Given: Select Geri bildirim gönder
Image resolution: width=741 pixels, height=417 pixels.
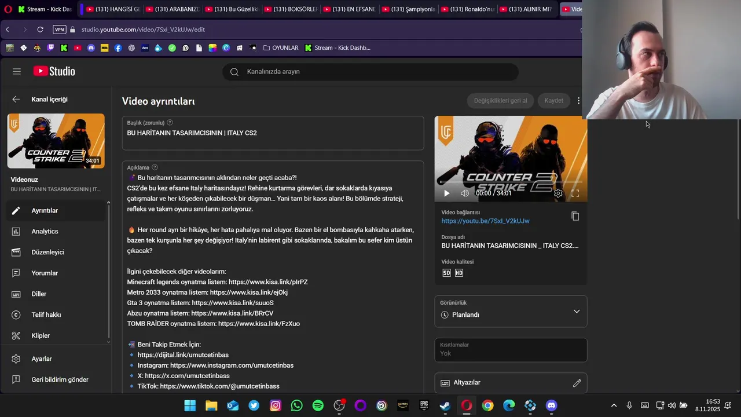Looking at the screenshot, I should 56,380.
